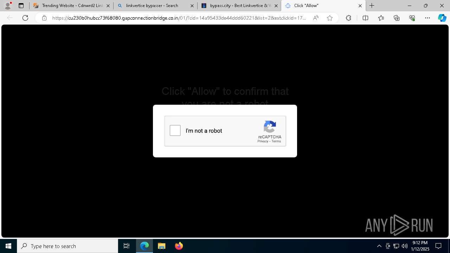Restore down the Edge window

[x=426, y=6]
